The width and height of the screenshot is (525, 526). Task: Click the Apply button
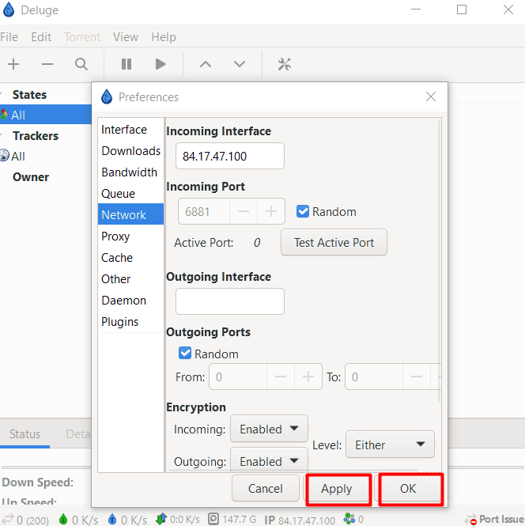337,489
